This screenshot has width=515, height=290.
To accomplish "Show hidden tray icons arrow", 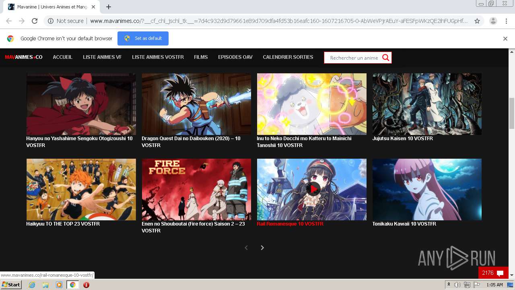I will pos(449,285).
